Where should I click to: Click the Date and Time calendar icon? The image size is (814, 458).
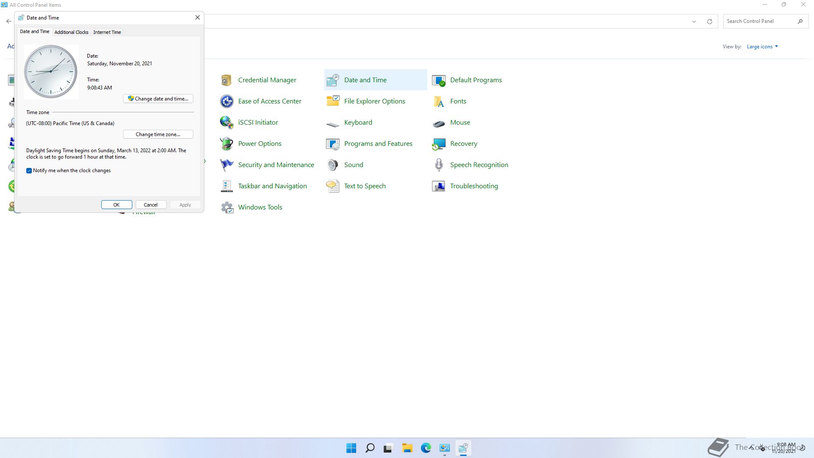332,80
